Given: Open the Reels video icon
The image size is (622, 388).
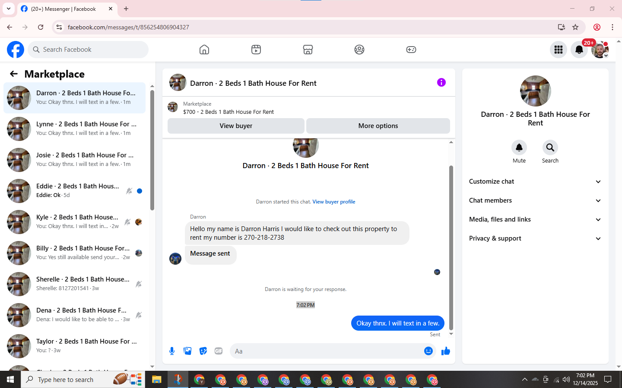Looking at the screenshot, I should click(x=256, y=50).
